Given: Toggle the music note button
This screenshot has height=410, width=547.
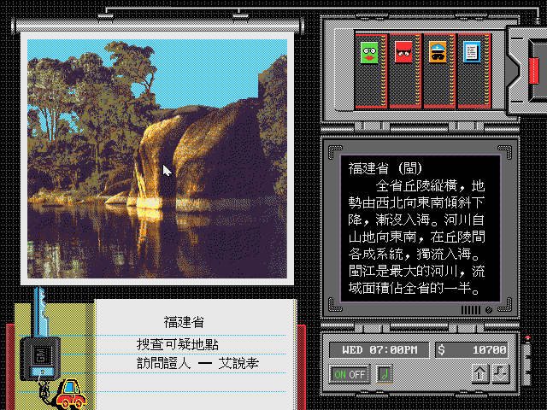Looking at the screenshot, I should pos(384,374).
